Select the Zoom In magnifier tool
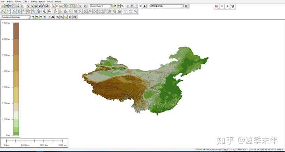The height and width of the screenshot is (152, 285). [x=28, y=6]
